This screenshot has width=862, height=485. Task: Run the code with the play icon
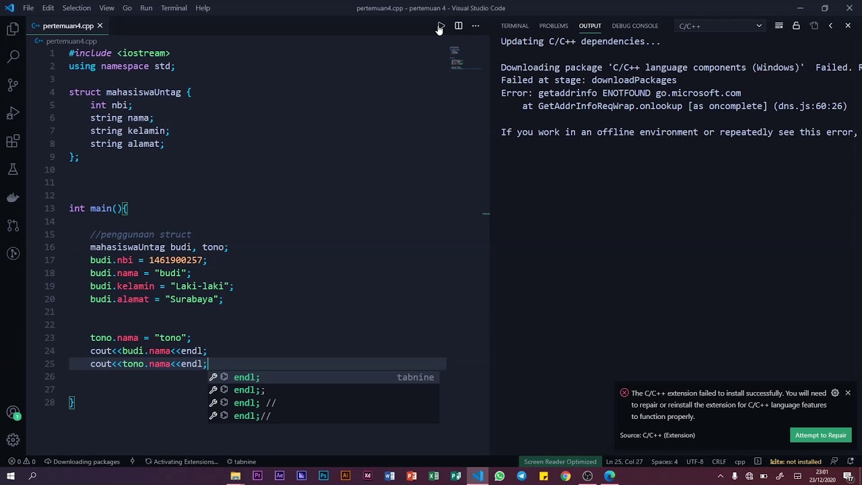[441, 26]
